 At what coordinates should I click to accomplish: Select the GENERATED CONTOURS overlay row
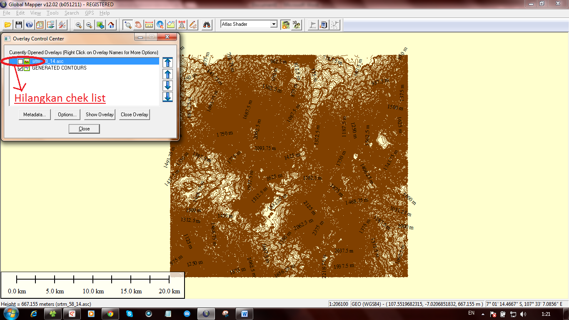(x=84, y=68)
